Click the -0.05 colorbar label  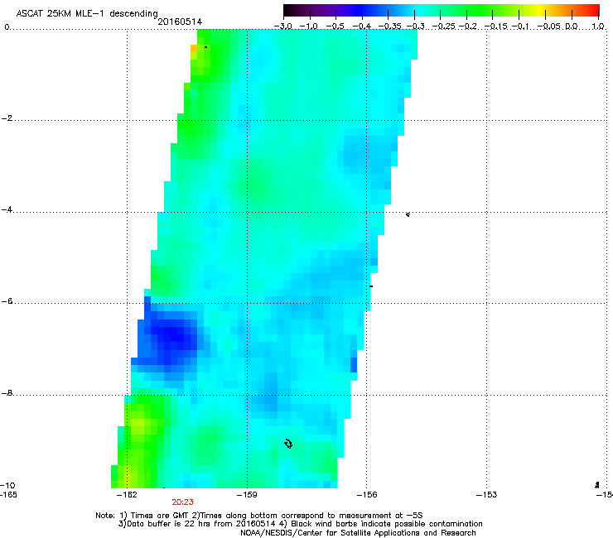pyautogui.click(x=549, y=26)
